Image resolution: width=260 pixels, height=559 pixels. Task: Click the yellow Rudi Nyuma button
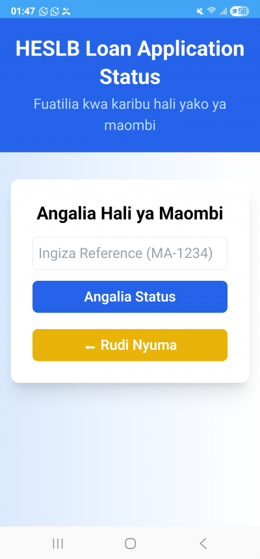point(130,345)
